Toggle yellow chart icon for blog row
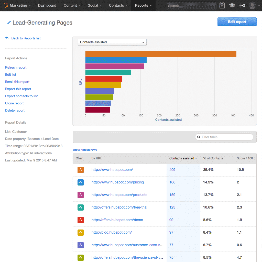The image size is (262, 262). coord(81,232)
